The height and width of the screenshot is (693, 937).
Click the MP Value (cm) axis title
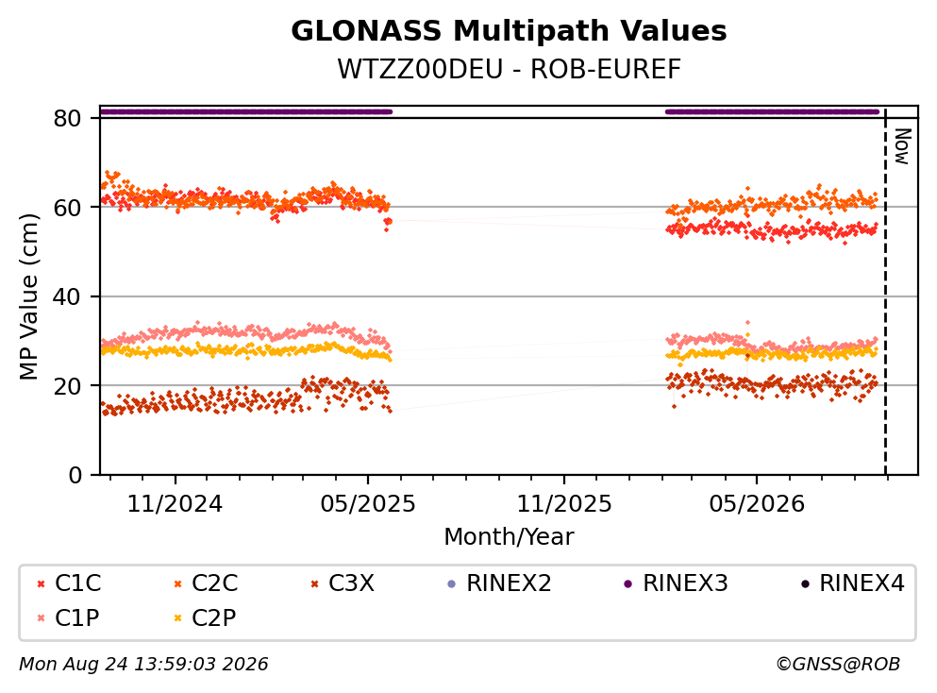(x=28, y=296)
